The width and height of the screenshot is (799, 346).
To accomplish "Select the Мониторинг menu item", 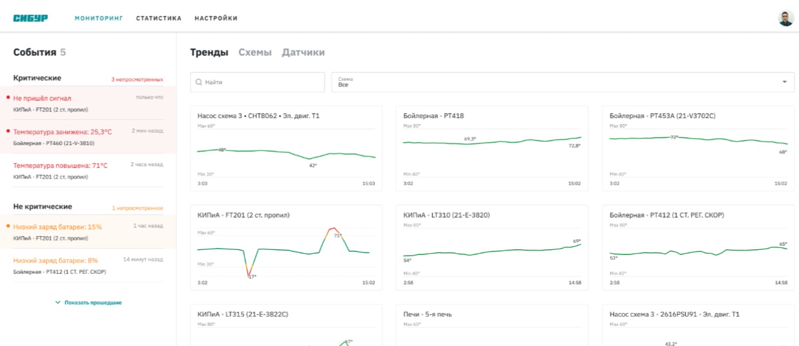I will [99, 18].
